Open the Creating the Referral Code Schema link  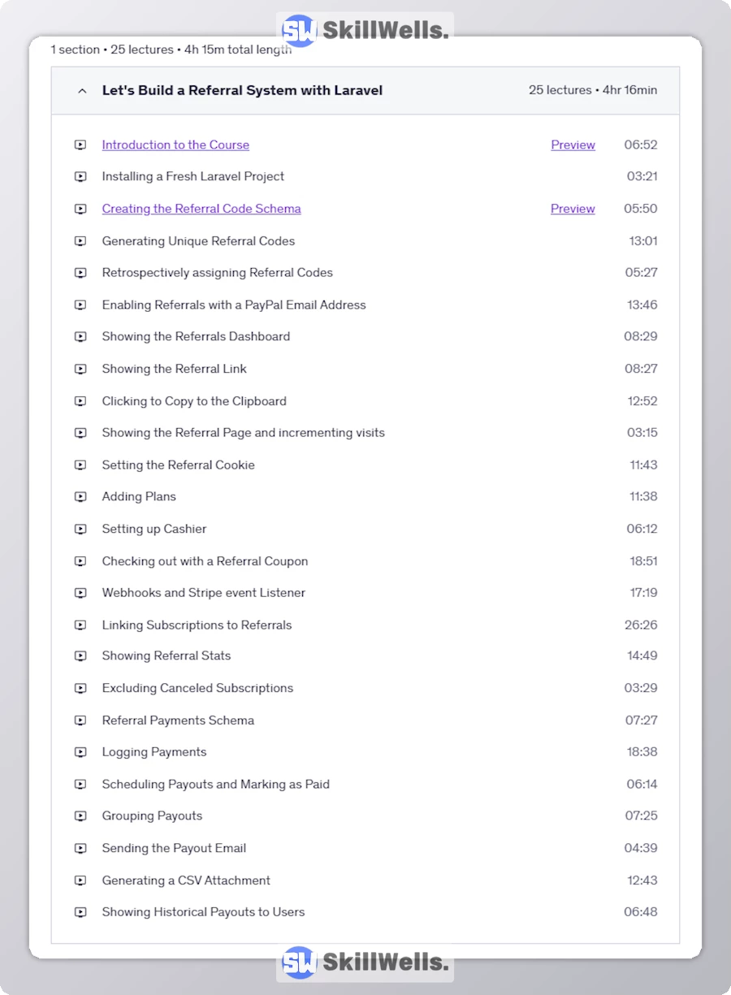tap(201, 209)
